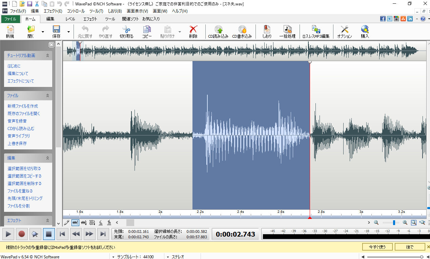Collapse the エフェクト sidebar section
The width and height of the screenshot is (430, 259).
pyautogui.click(x=47, y=221)
